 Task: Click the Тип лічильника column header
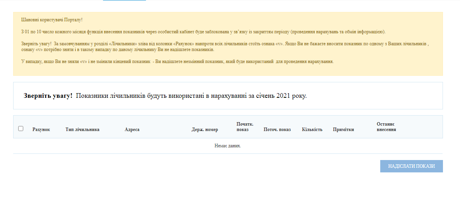pyautogui.click(x=82, y=129)
